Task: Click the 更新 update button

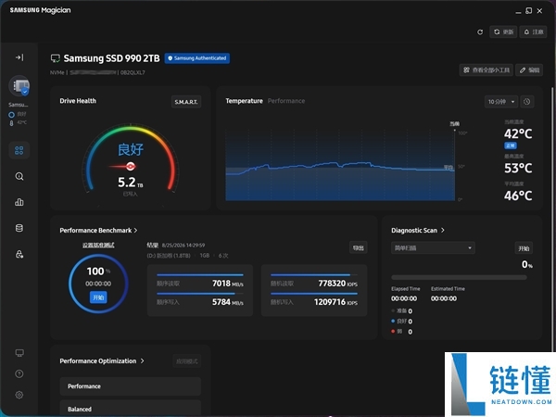Action: tap(503, 32)
